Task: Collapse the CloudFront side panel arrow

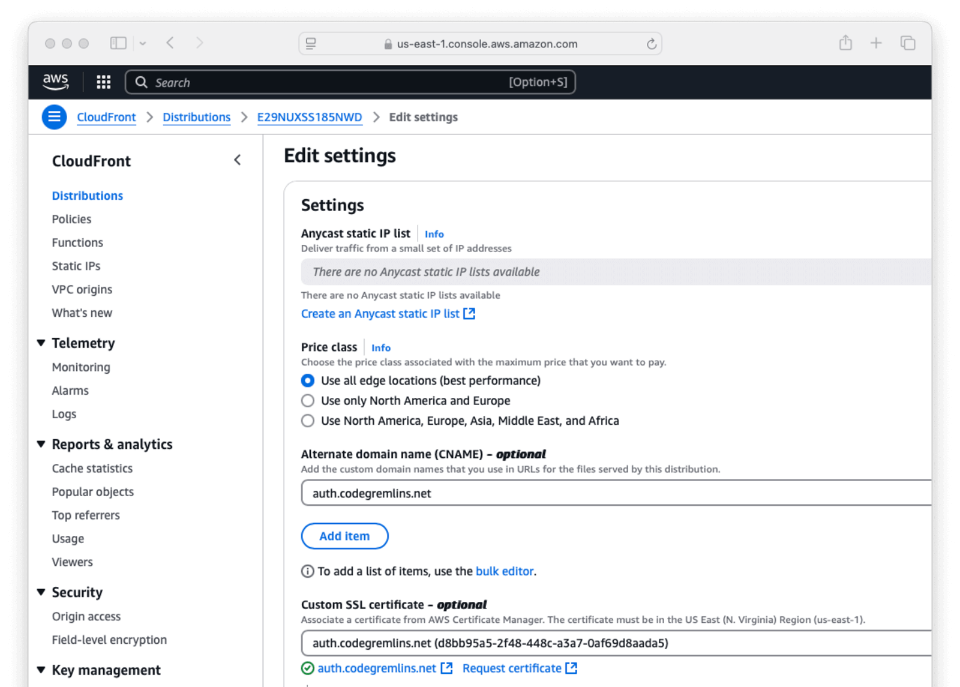Action: pyautogui.click(x=238, y=160)
